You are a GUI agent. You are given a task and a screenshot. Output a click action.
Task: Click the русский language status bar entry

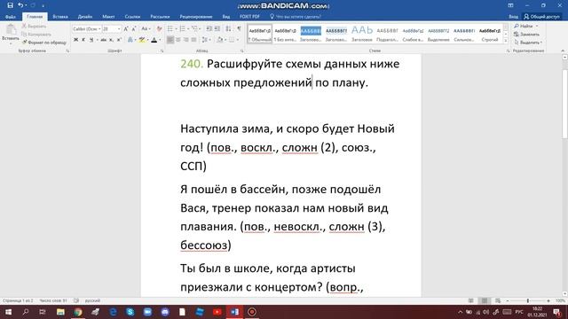92,300
